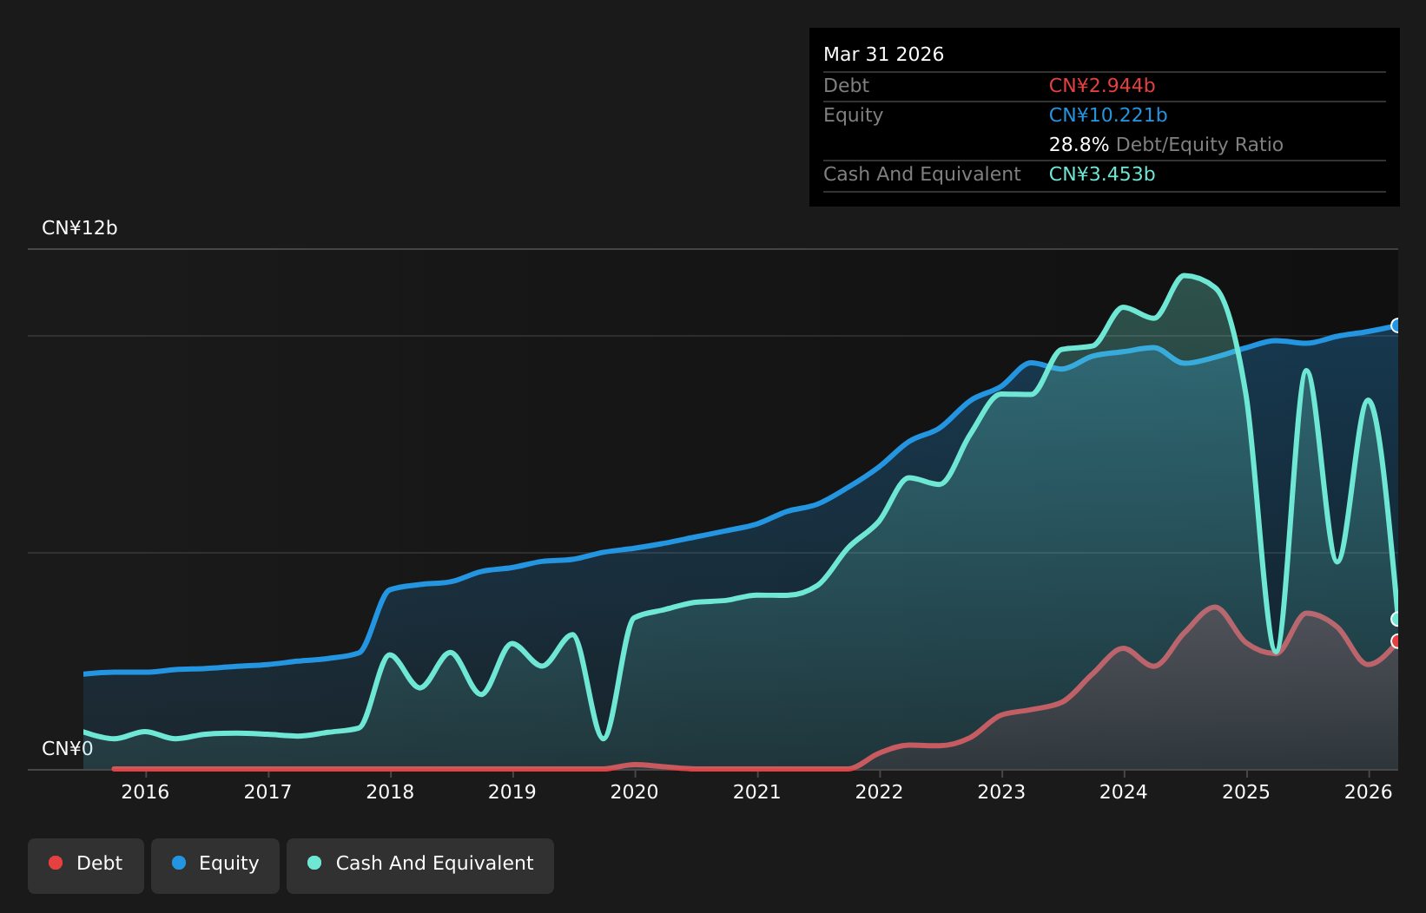Screen dimensions: 1426x913
Task: Click the red Debt legend dot
Action: [56, 863]
